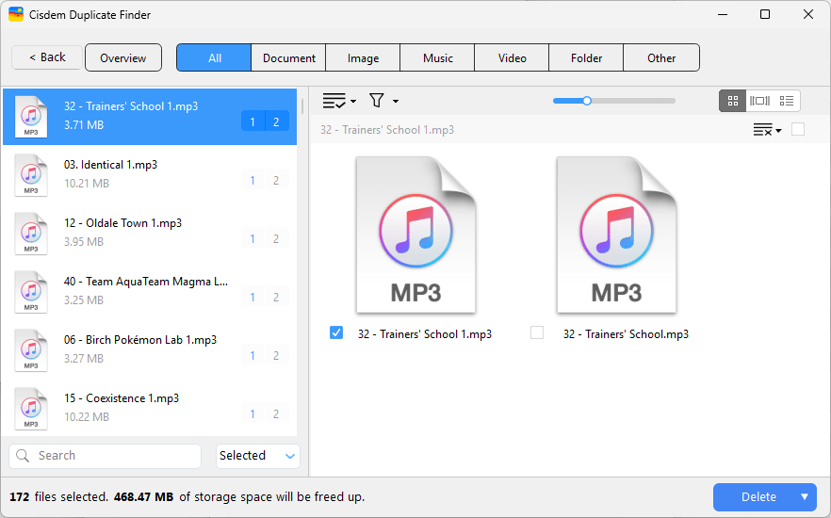Expand the unselect options dropdown arrow
The width and height of the screenshot is (831, 518).
778,130
